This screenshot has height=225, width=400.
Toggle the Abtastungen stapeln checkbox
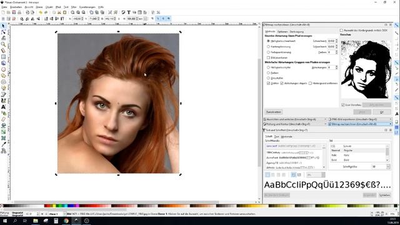point(282,83)
